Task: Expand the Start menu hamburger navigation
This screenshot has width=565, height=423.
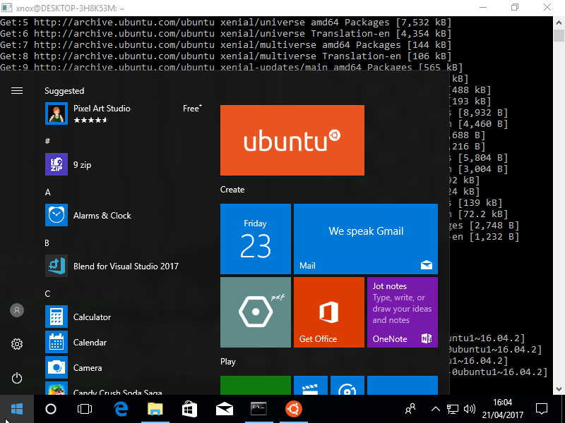Action: 17,91
